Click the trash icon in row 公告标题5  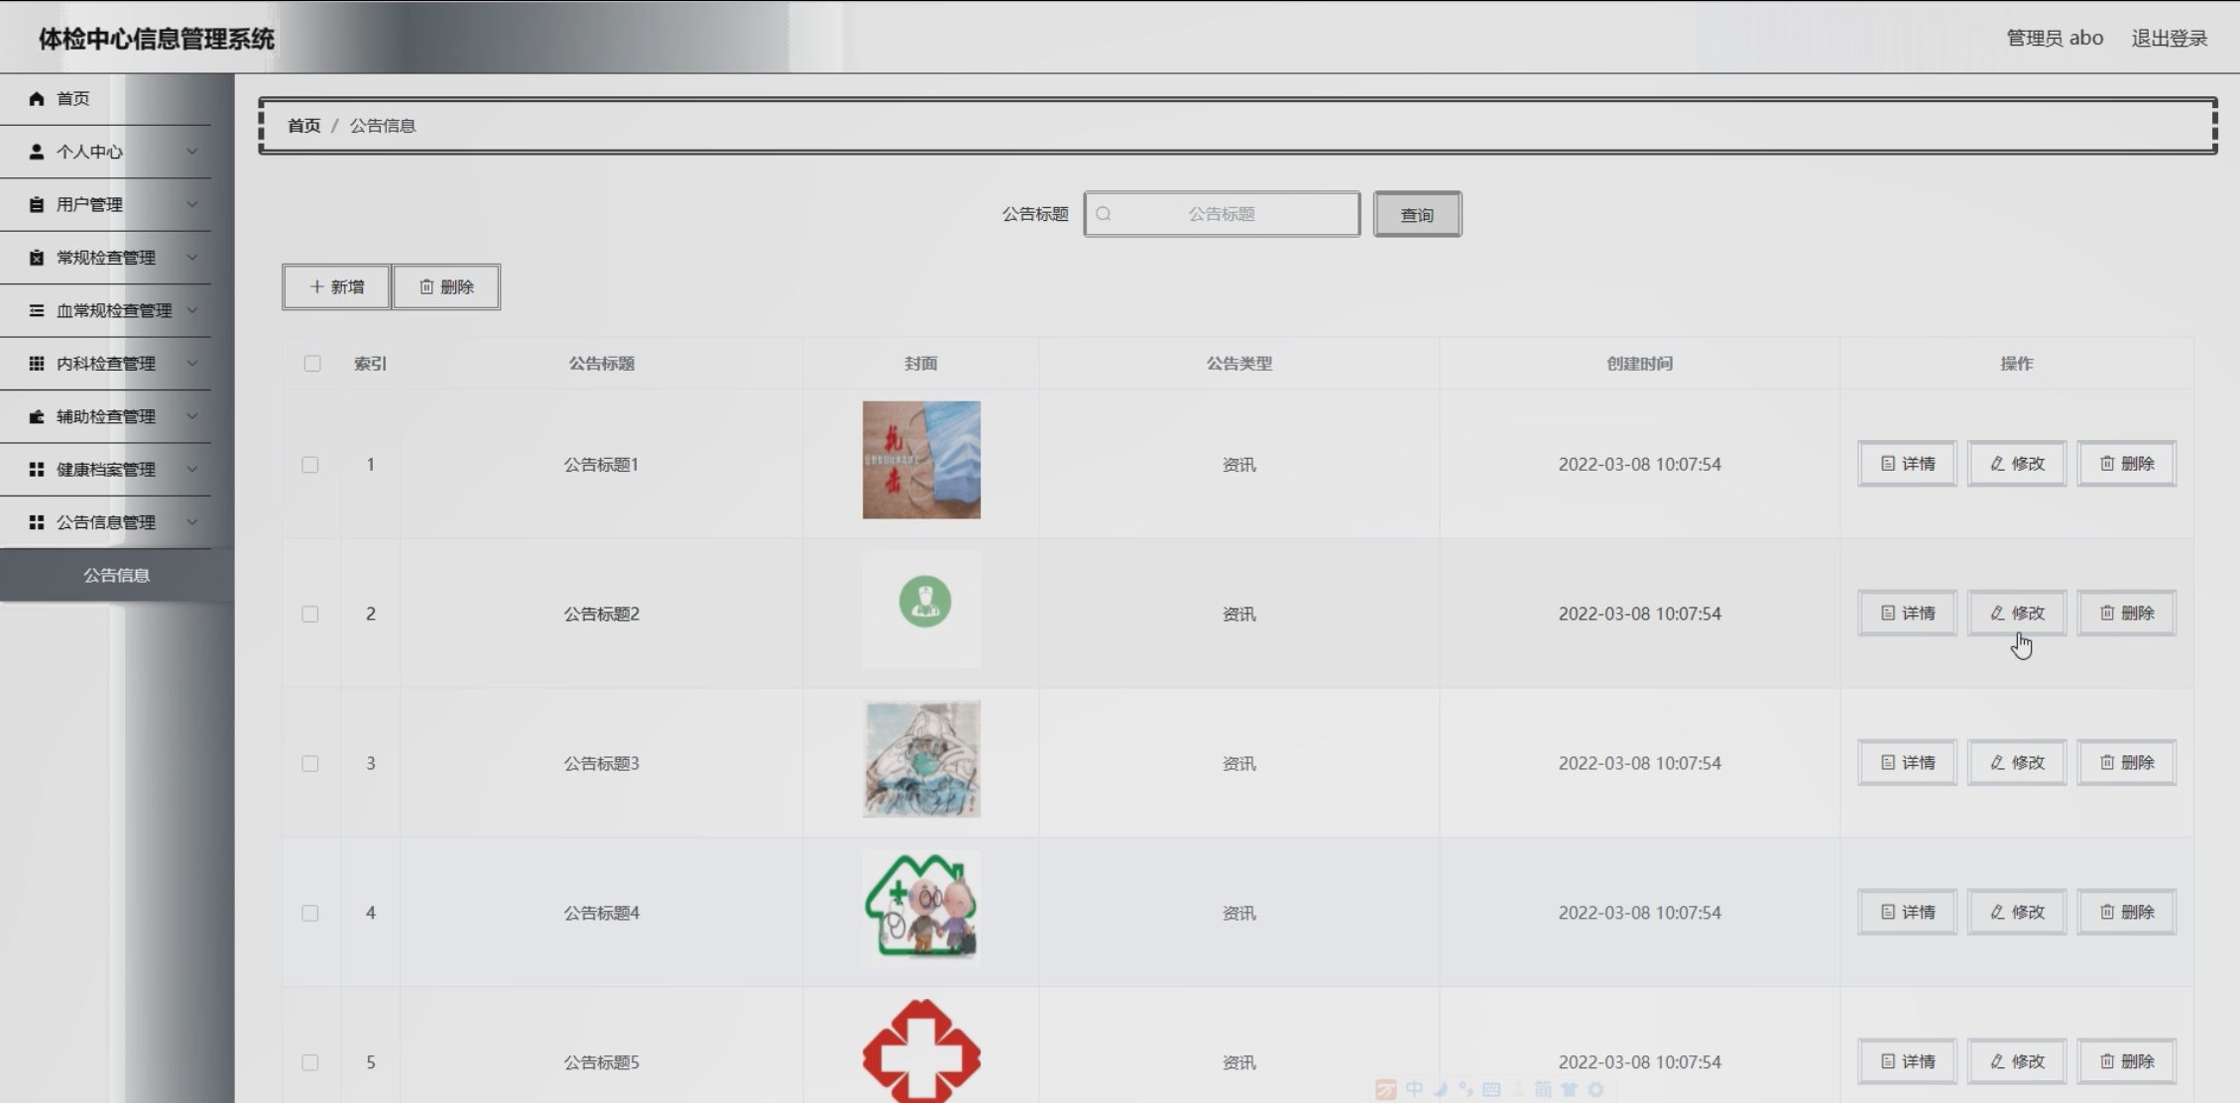2107,1061
